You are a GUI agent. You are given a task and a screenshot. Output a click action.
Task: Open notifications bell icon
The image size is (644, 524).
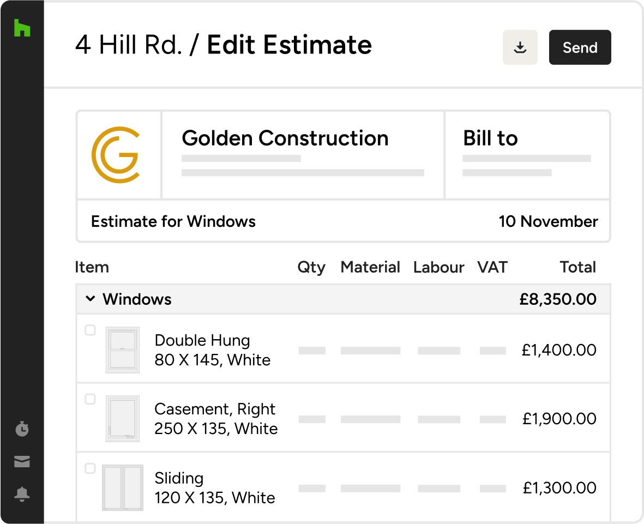[22, 494]
